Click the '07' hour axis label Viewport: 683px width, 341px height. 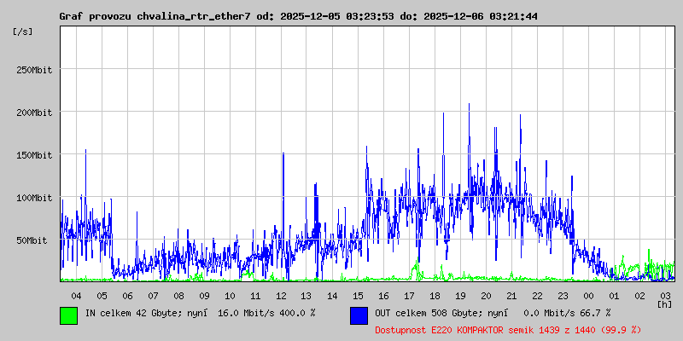153,296
